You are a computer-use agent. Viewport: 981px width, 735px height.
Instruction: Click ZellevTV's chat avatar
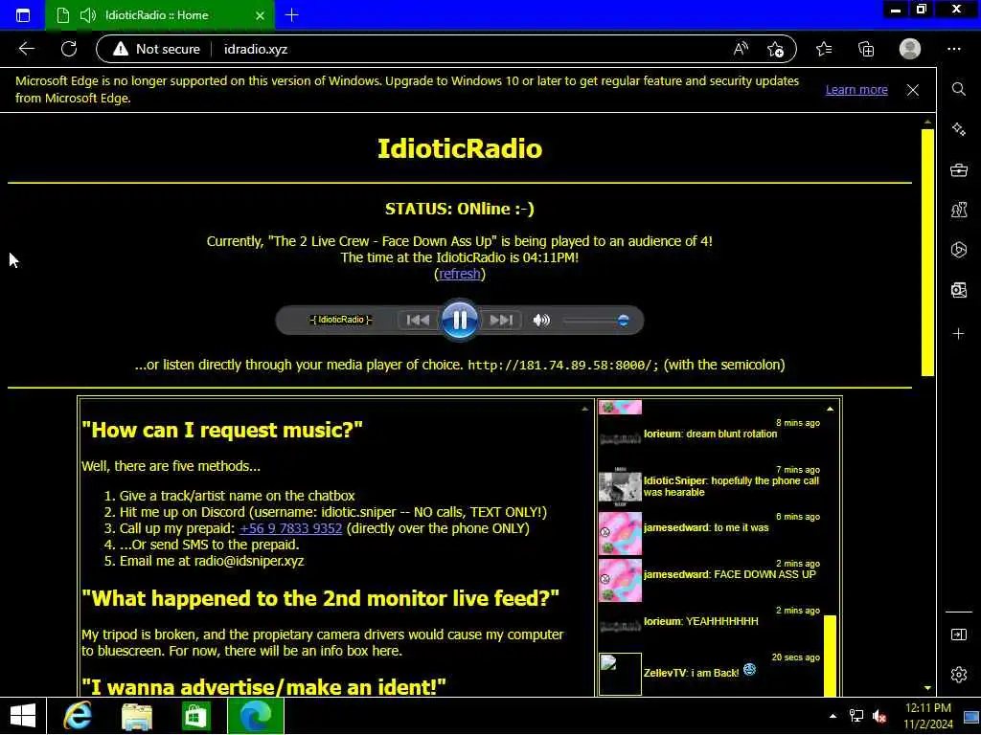coord(620,674)
